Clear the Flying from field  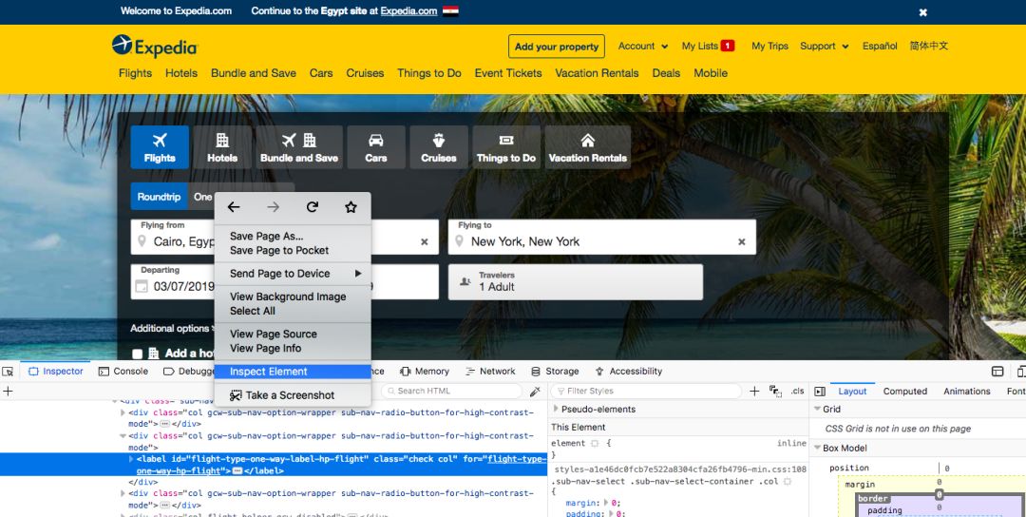pyautogui.click(x=424, y=241)
